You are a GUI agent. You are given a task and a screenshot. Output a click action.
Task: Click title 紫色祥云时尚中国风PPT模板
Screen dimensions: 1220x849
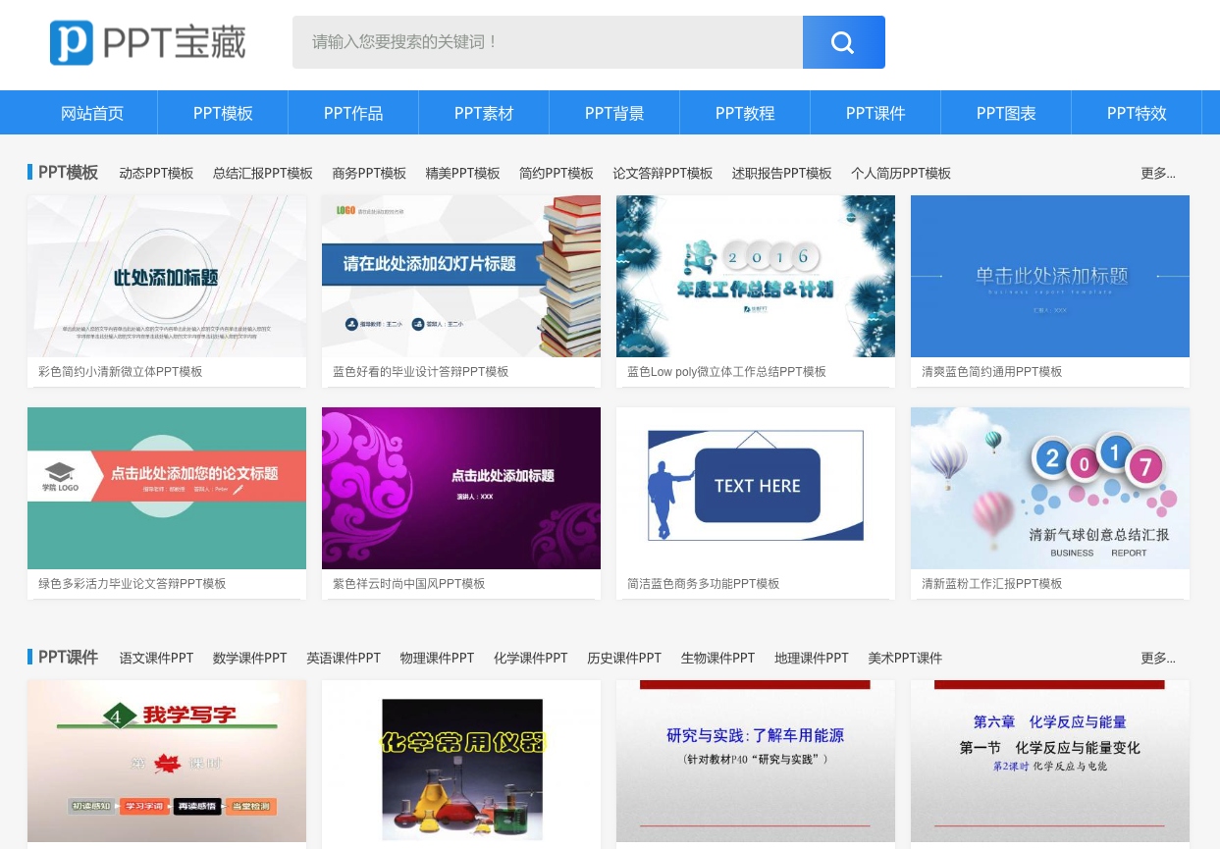(408, 583)
